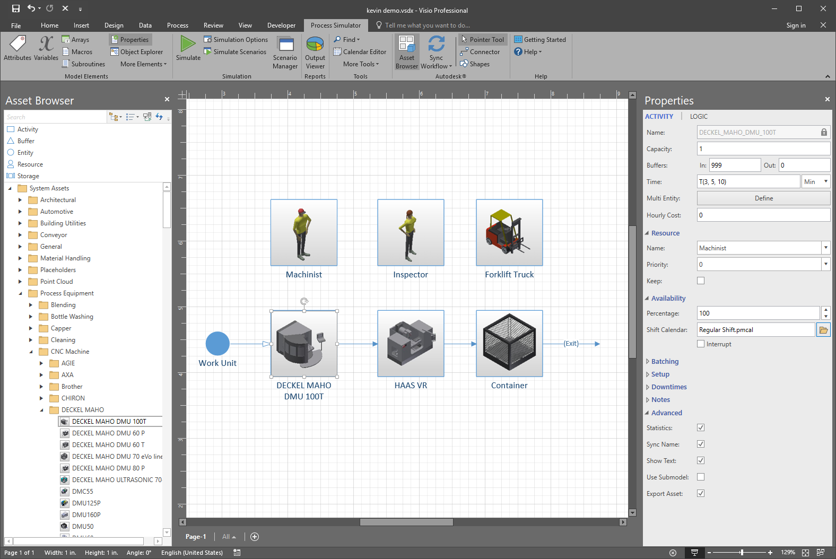Open the Resource Name dropdown
This screenshot has width=836, height=559.
pos(826,248)
